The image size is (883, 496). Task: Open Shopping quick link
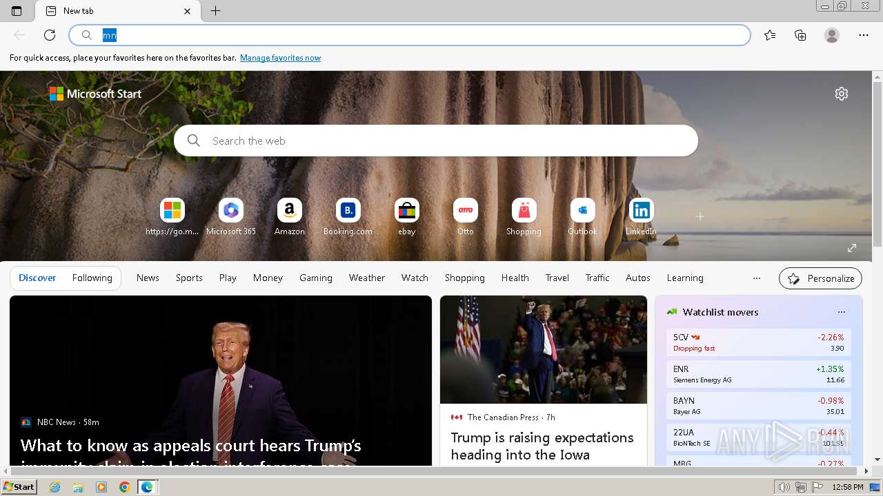pos(524,217)
